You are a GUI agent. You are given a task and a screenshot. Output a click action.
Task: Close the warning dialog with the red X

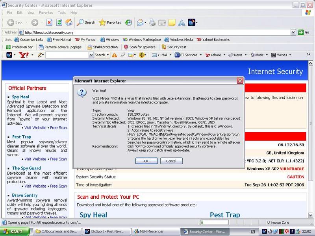[240, 81]
